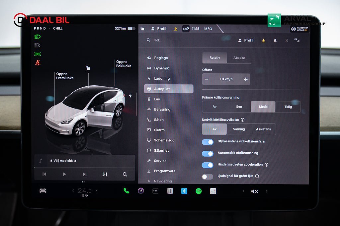Turn off Automatisk nödbromsning switch
This screenshot has height=226, width=340.
pyautogui.click(x=208, y=153)
